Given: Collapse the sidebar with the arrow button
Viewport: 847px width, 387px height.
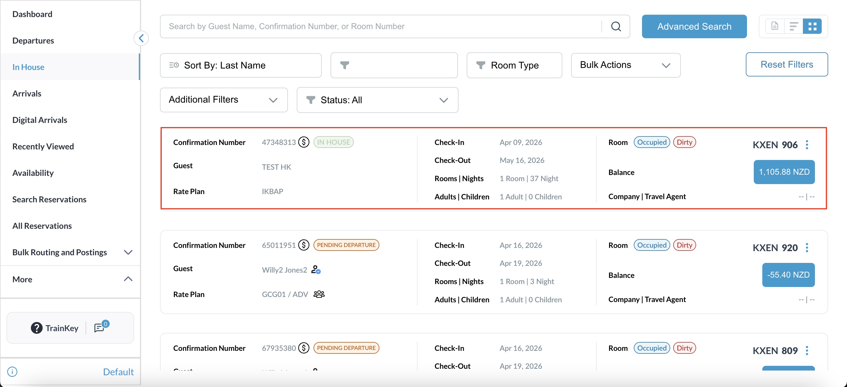Looking at the screenshot, I should (x=141, y=38).
